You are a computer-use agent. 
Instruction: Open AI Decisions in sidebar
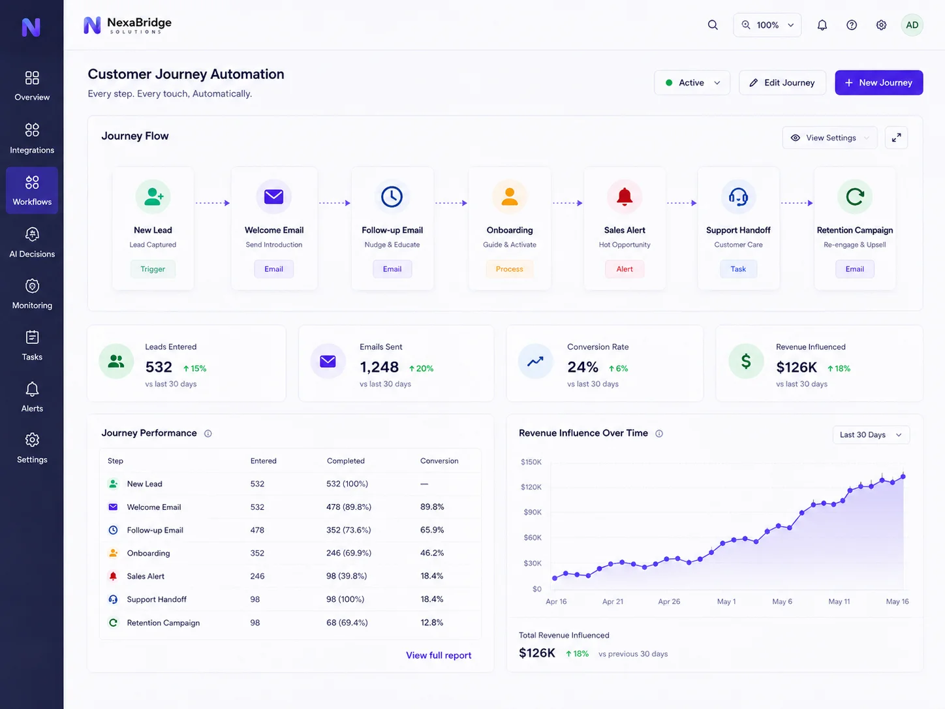(x=32, y=243)
